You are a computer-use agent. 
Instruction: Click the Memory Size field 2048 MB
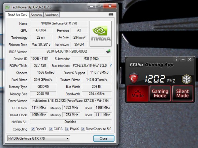[x=43, y=94]
